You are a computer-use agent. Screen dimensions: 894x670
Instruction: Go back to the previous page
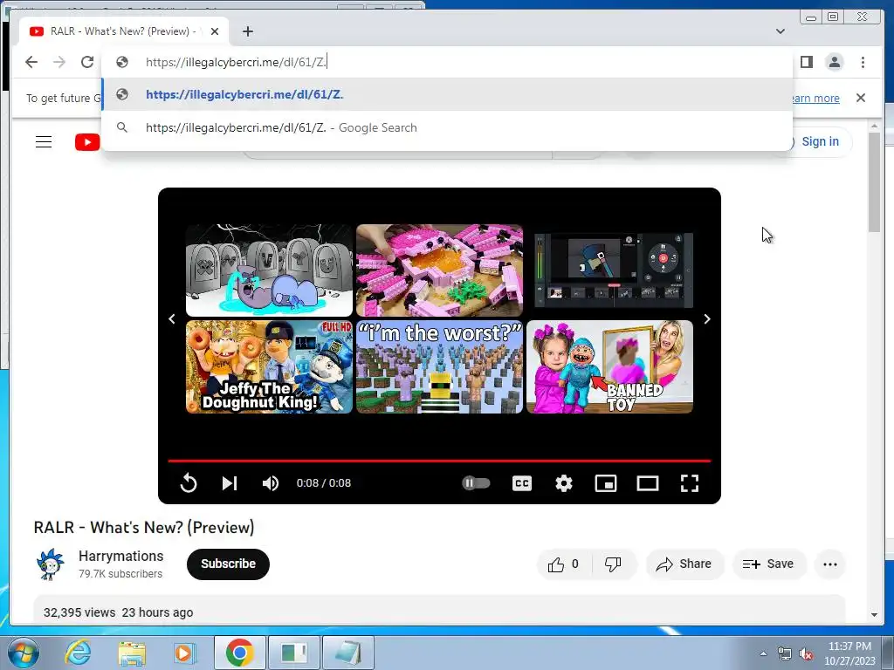(31, 62)
